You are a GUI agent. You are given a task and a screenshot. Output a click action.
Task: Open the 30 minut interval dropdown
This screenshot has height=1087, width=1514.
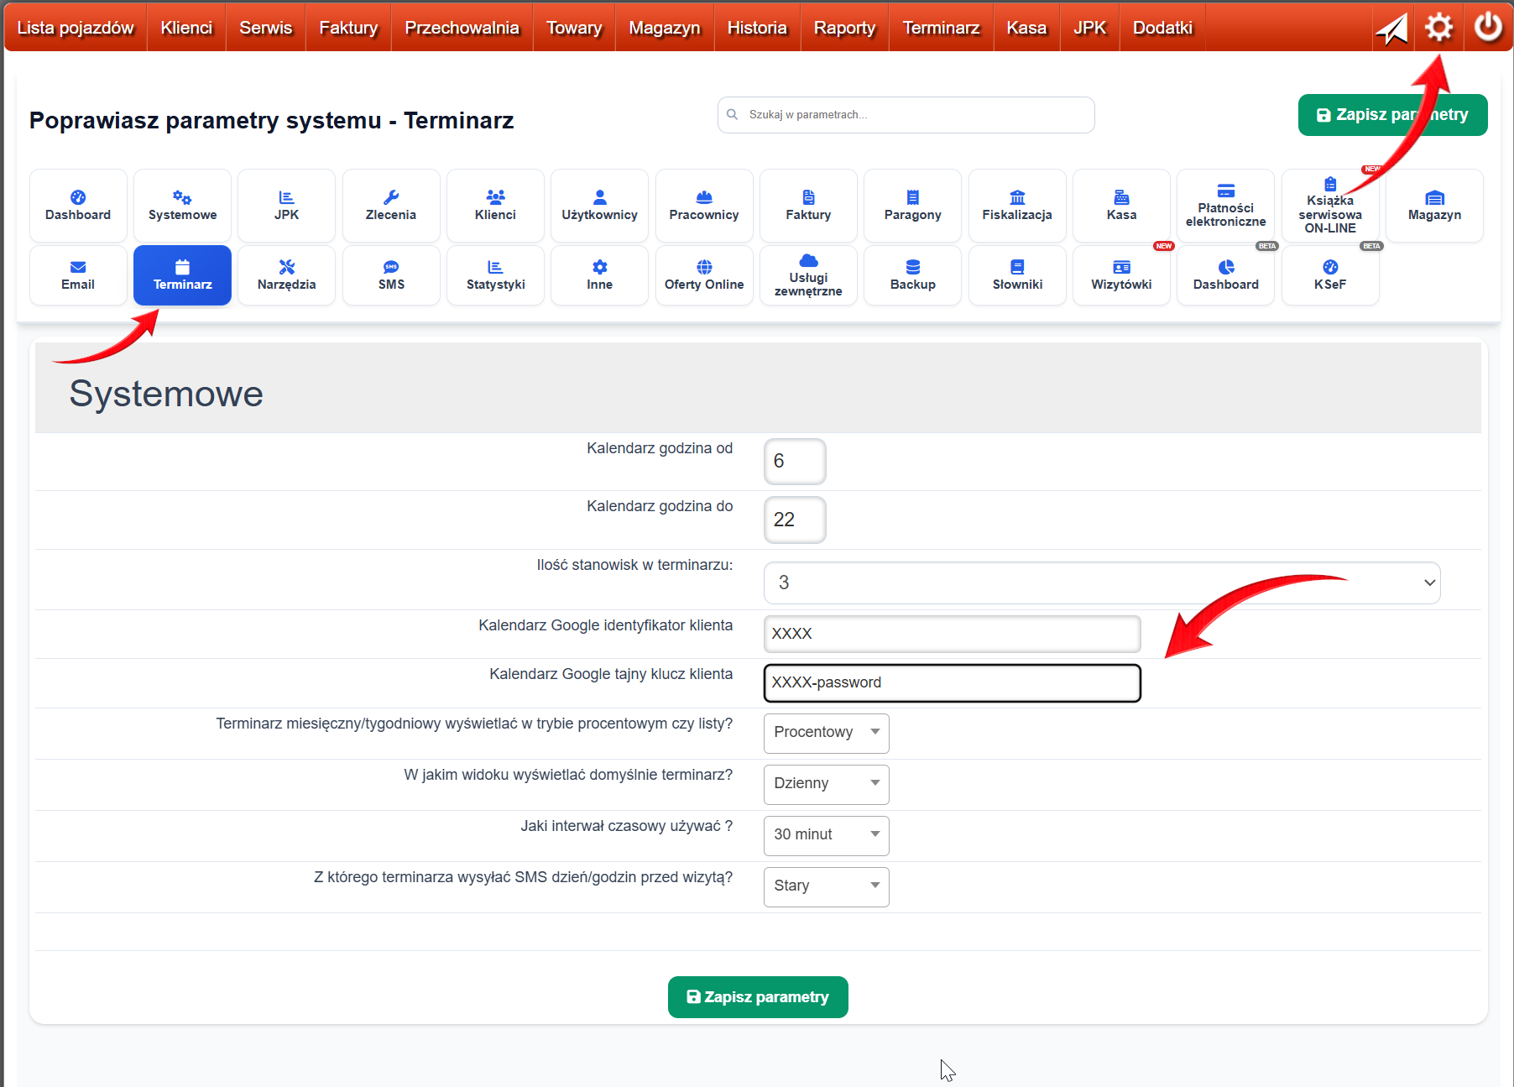[826, 835]
